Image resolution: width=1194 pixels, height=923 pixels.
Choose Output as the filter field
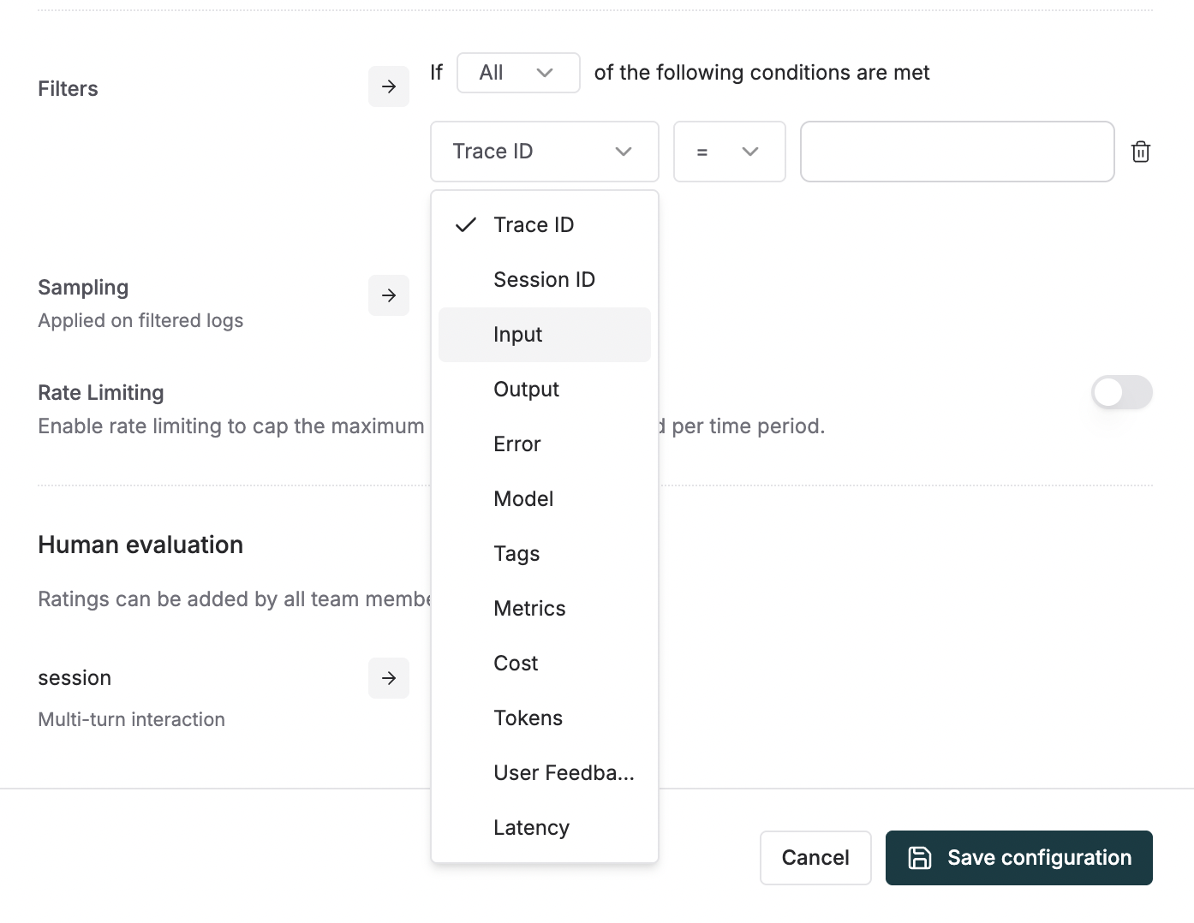point(526,389)
